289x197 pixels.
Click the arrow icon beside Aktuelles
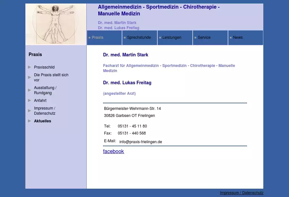click(30, 121)
